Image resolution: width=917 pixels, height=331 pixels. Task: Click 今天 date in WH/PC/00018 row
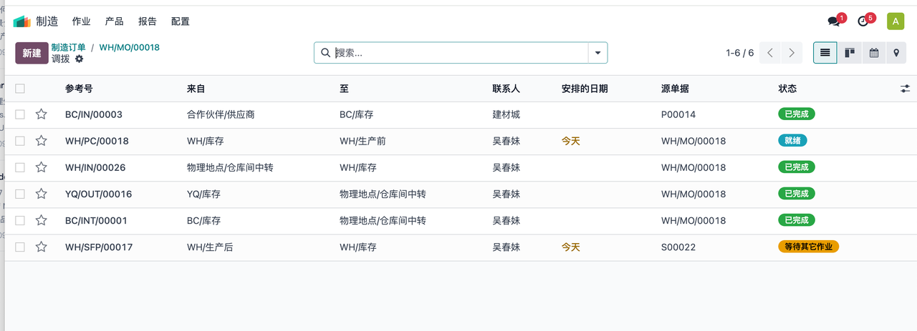(571, 141)
